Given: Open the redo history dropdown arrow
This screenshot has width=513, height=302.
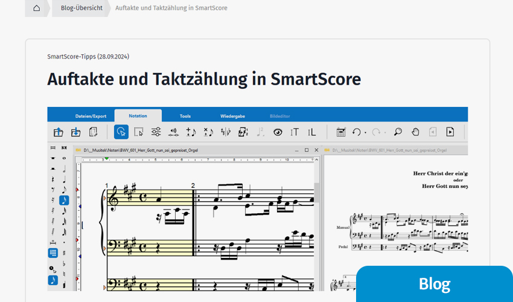Looking at the screenshot, I should [x=384, y=132].
